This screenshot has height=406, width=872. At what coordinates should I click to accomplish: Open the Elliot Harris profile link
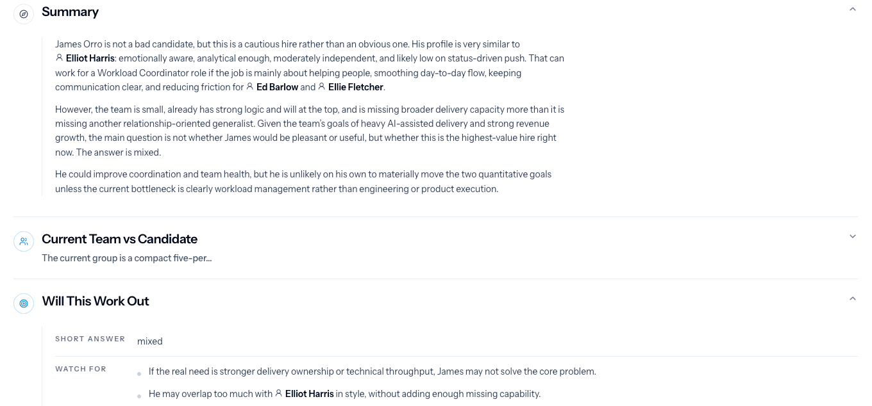click(x=90, y=58)
